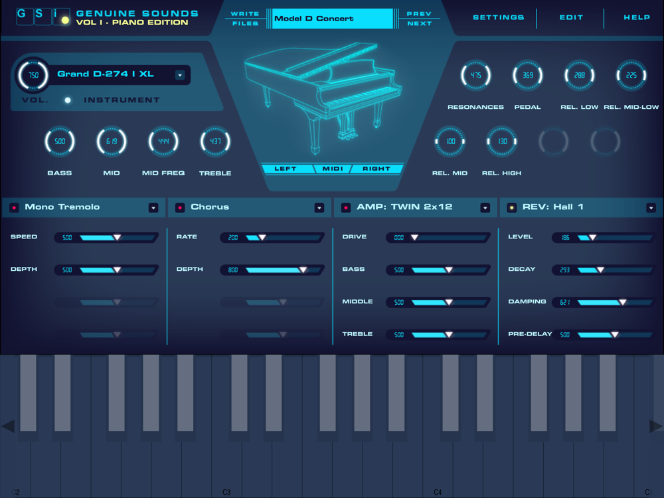Screen dimensions: 664x498
Task: Click the FILES button
Action: pos(245,23)
